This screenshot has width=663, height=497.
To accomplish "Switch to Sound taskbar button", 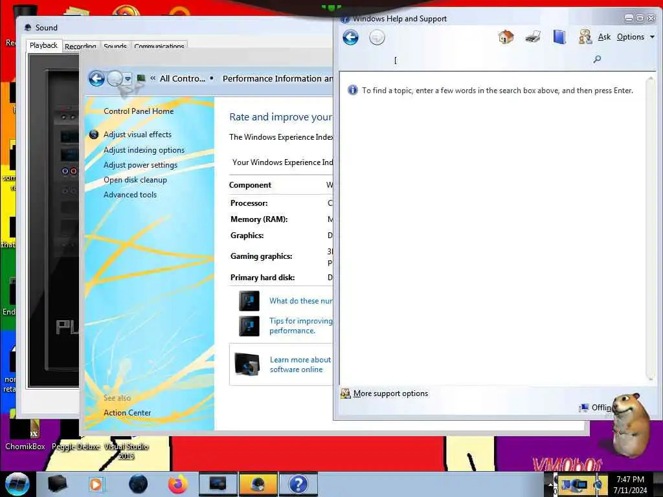I will pos(258,484).
